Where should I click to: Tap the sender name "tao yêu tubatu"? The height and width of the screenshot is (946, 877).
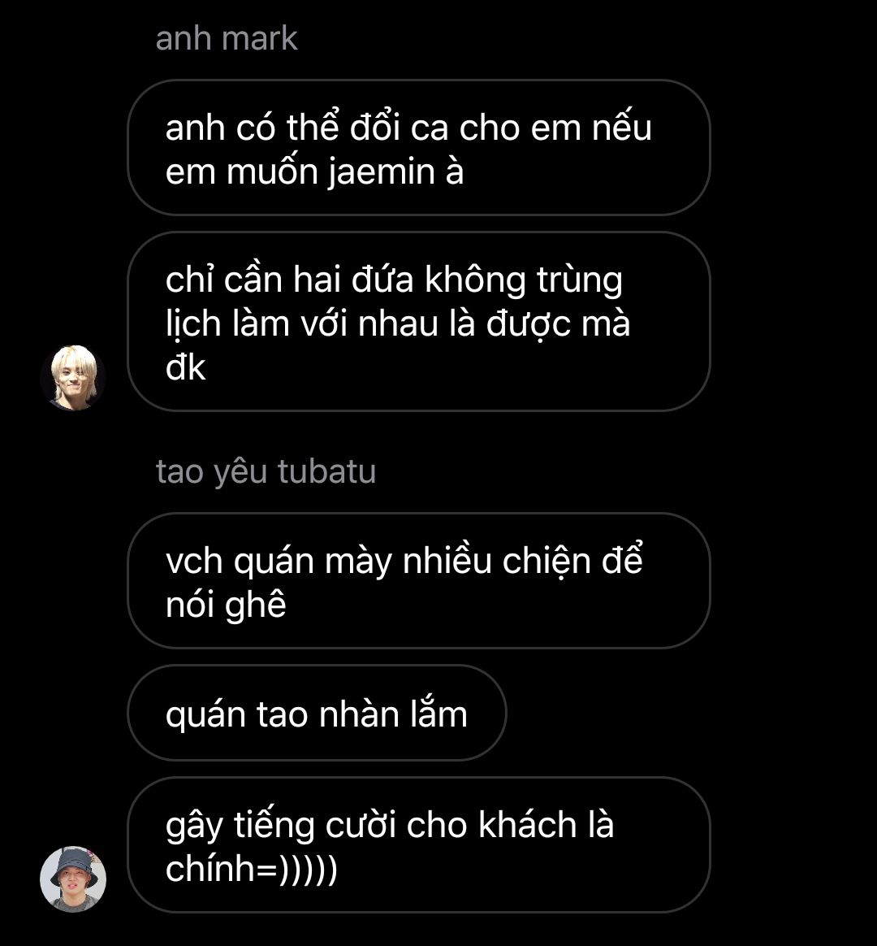point(266,471)
